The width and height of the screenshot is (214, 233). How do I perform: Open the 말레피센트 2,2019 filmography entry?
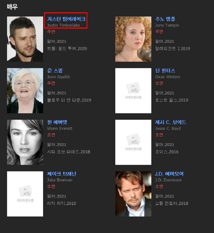click(x=172, y=49)
